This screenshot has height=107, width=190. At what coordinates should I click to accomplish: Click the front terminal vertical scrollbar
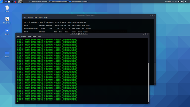pyautogui.click(x=148, y=83)
